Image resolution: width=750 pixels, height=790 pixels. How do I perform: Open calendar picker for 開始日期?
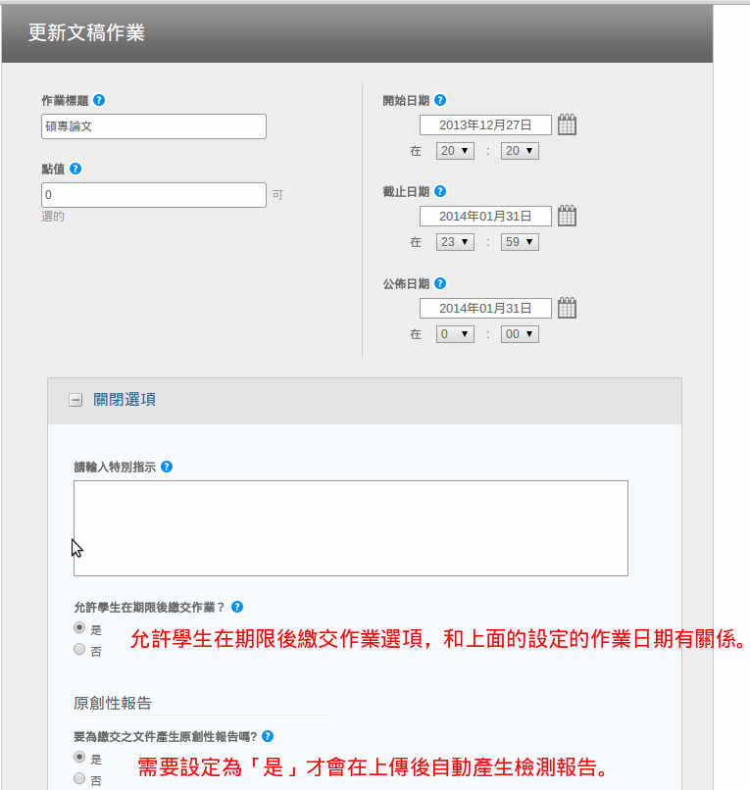567,124
